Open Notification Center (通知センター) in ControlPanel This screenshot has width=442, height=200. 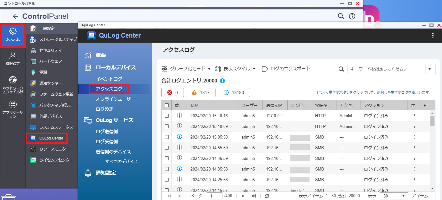coord(46,83)
